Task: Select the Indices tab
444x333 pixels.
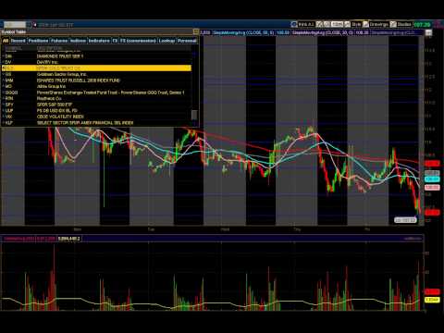Action: (x=78, y=41)
